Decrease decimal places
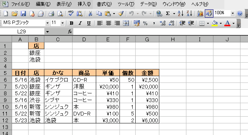The image size is (248, 135). (171, 23)
